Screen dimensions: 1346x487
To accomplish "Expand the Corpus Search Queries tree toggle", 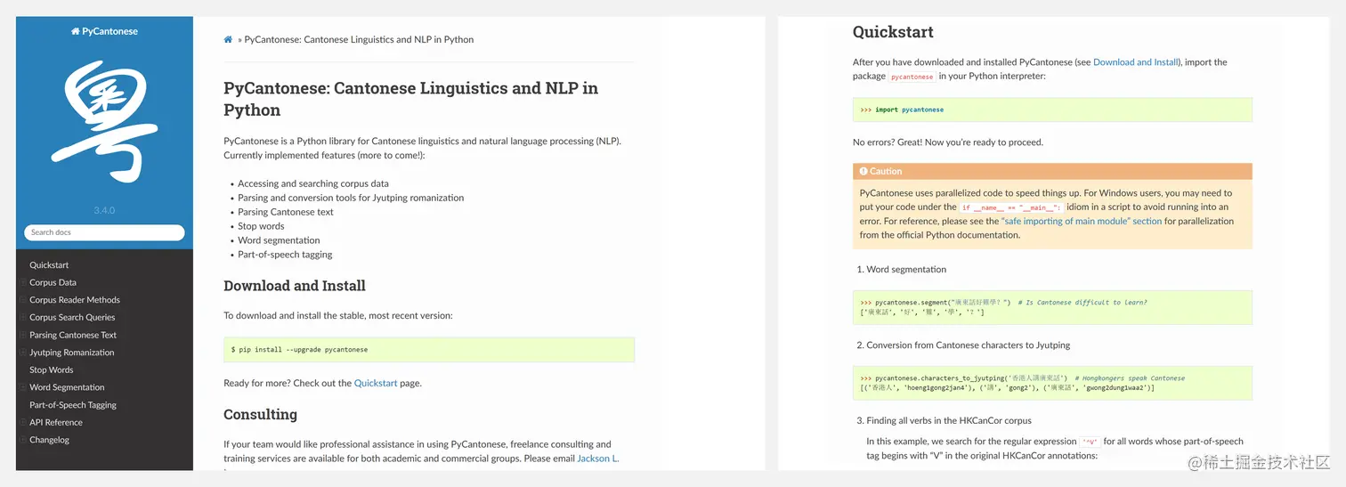I will click(24, 317).
